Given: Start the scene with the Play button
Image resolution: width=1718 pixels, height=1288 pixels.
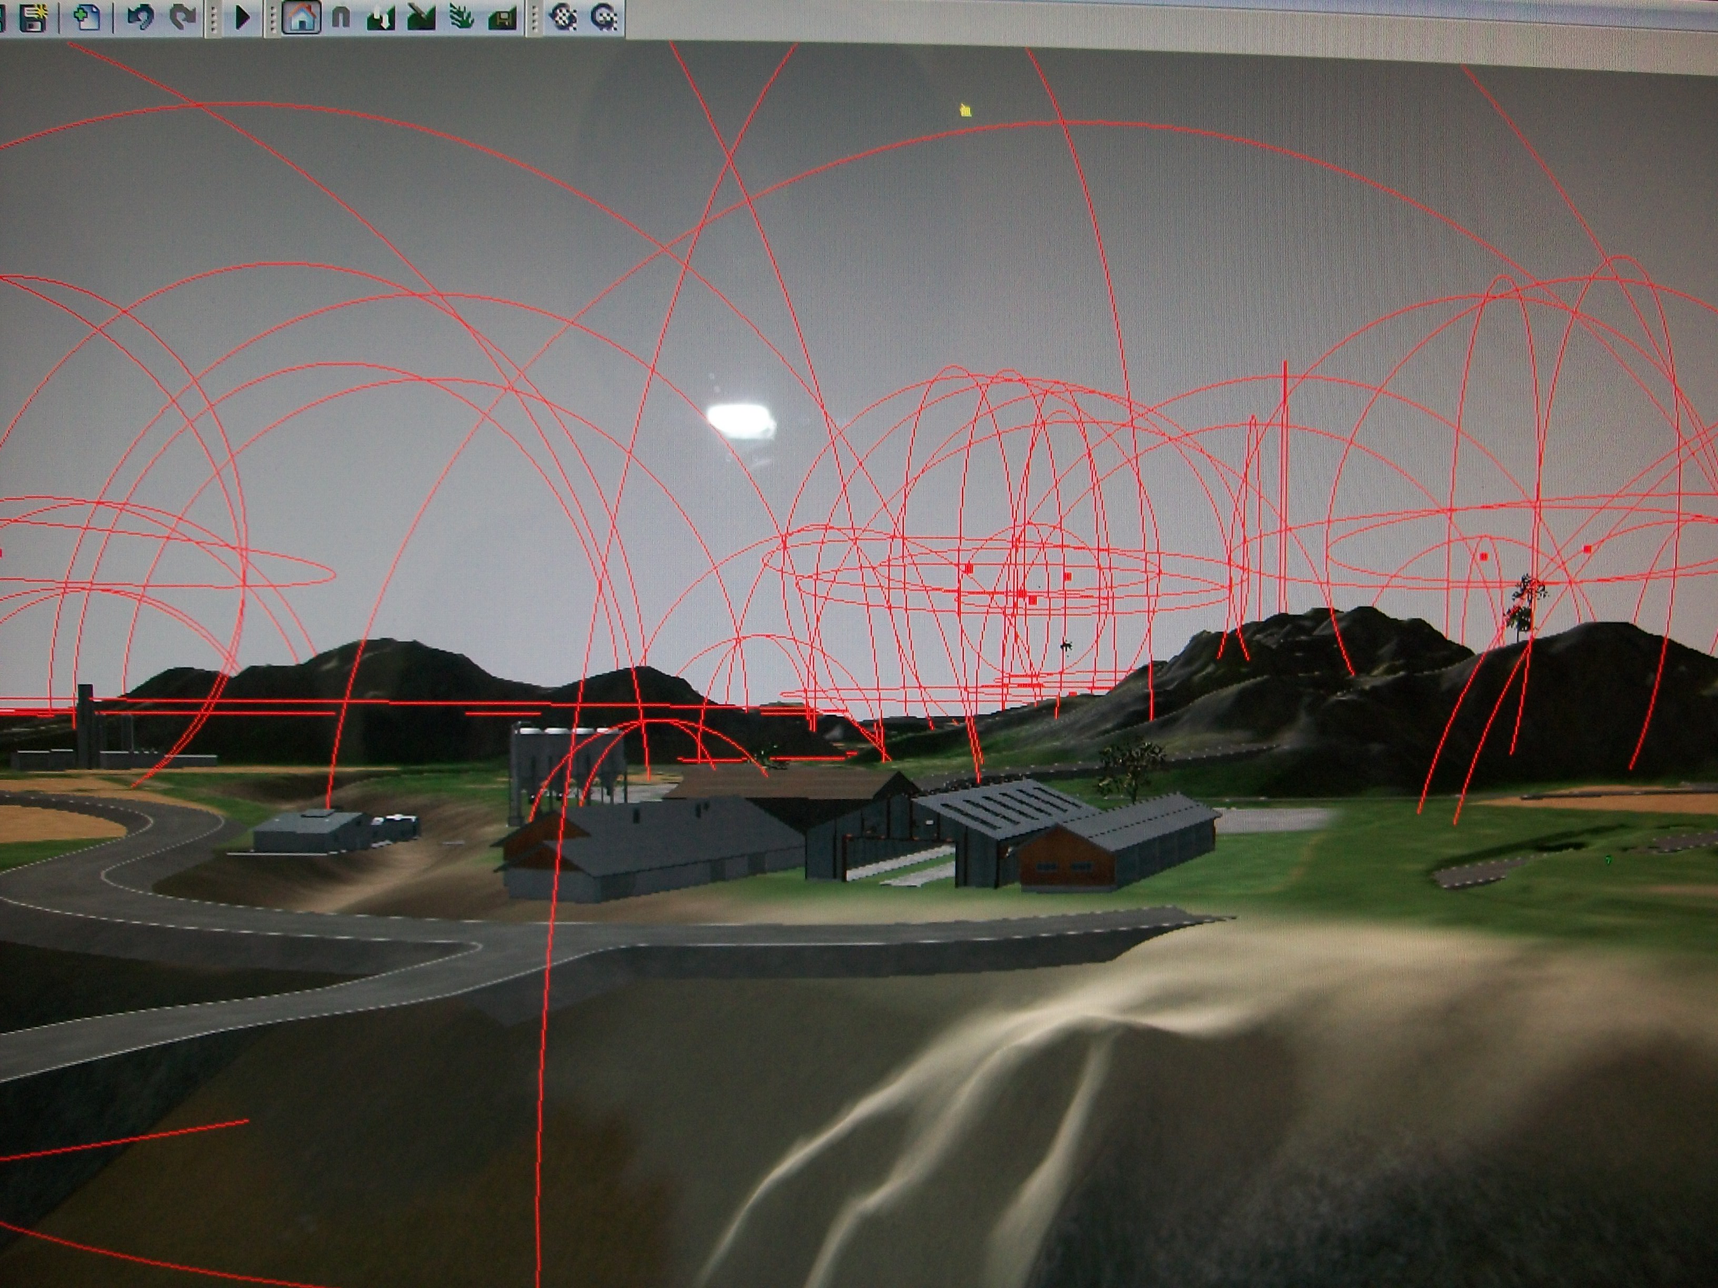Looking at the screenshot, I should click(x=242, y=17).
